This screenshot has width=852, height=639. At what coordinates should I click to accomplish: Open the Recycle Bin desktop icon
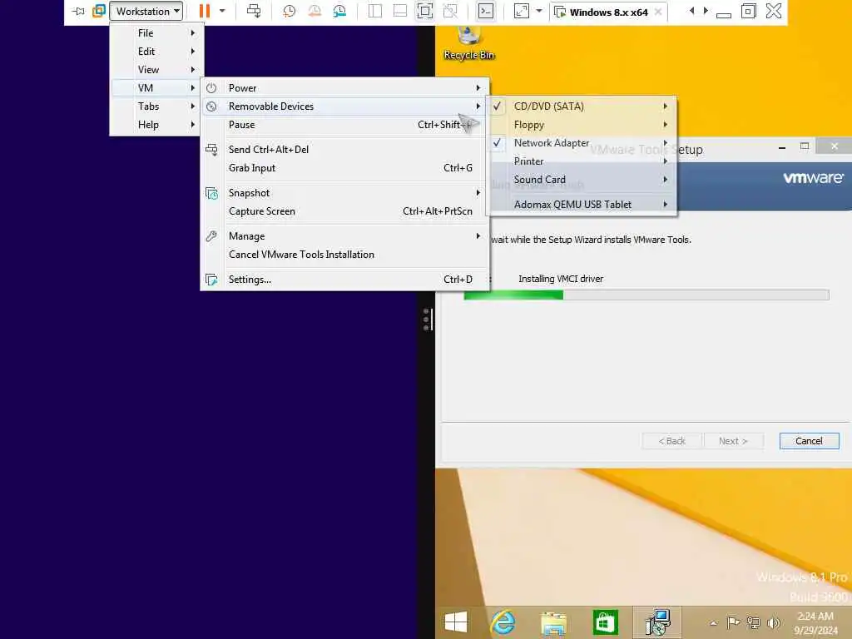click(x=469, y=43)
